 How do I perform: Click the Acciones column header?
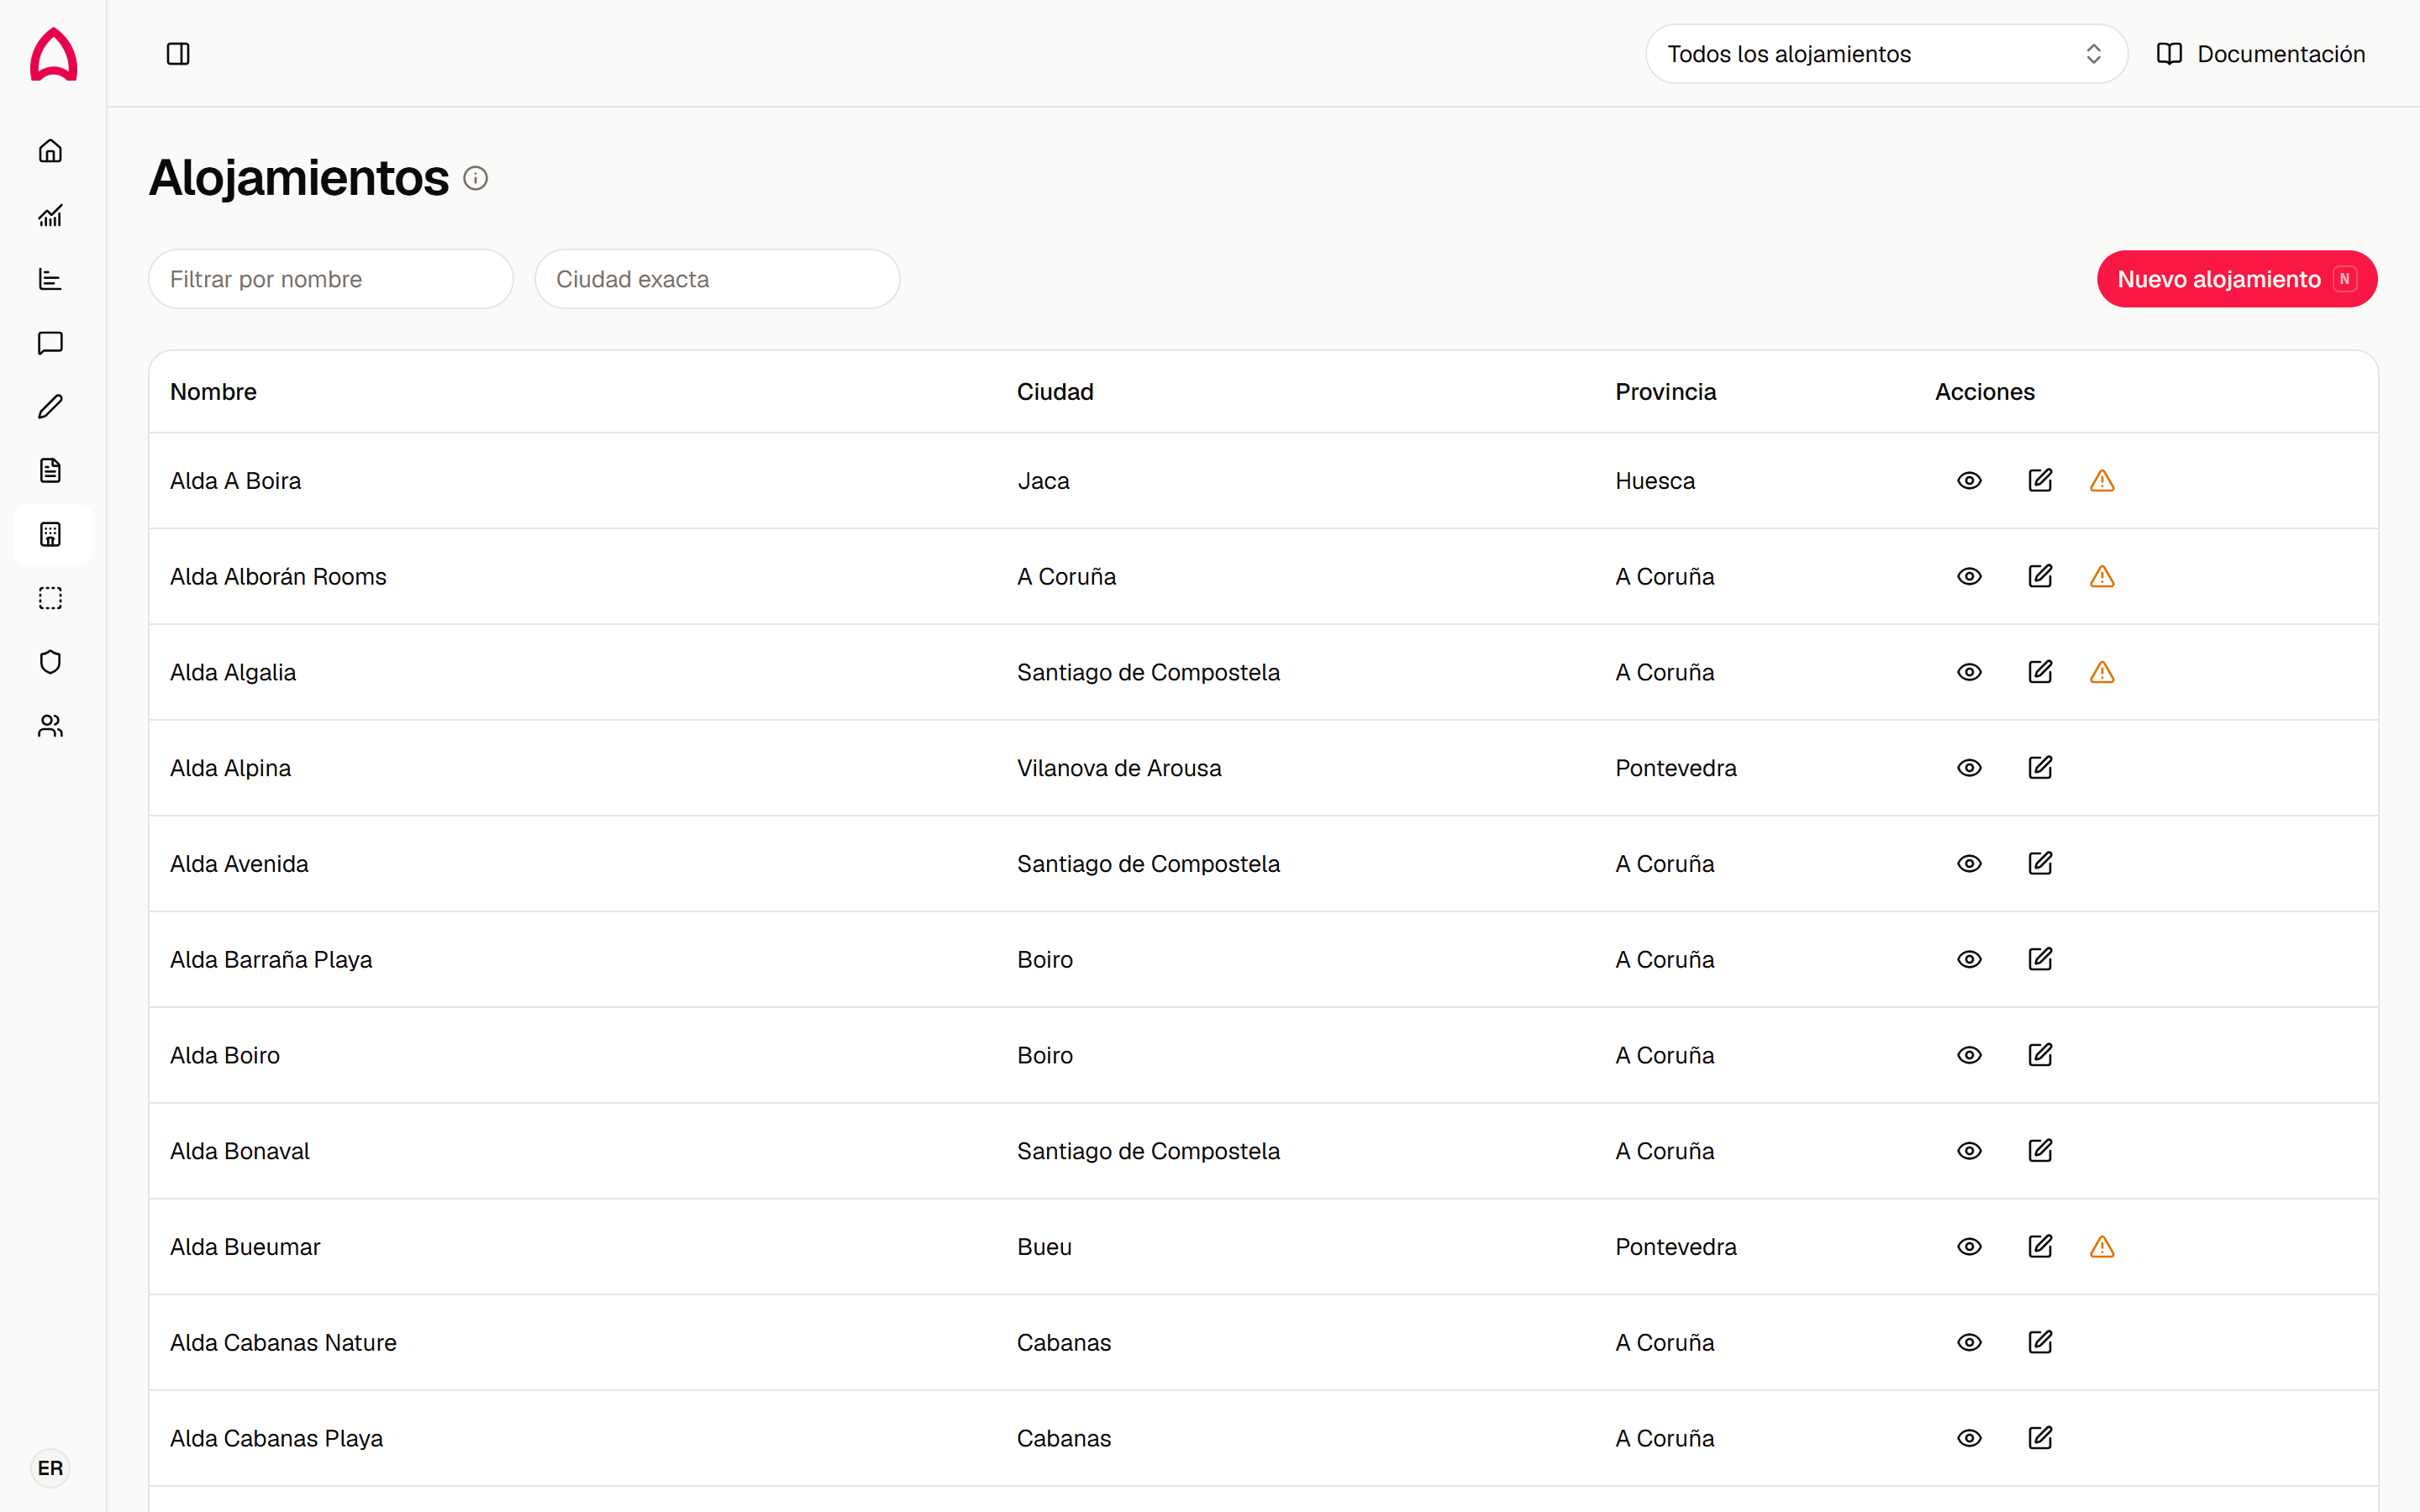1985,392
